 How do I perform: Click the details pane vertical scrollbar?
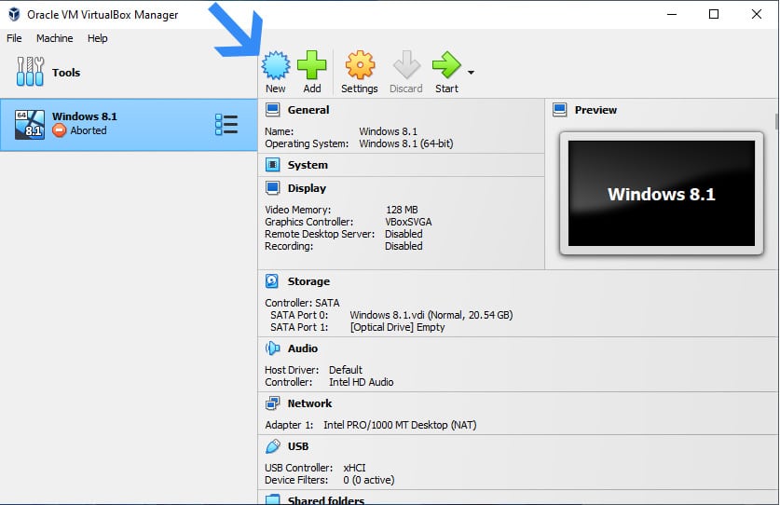tap(776, 122)
